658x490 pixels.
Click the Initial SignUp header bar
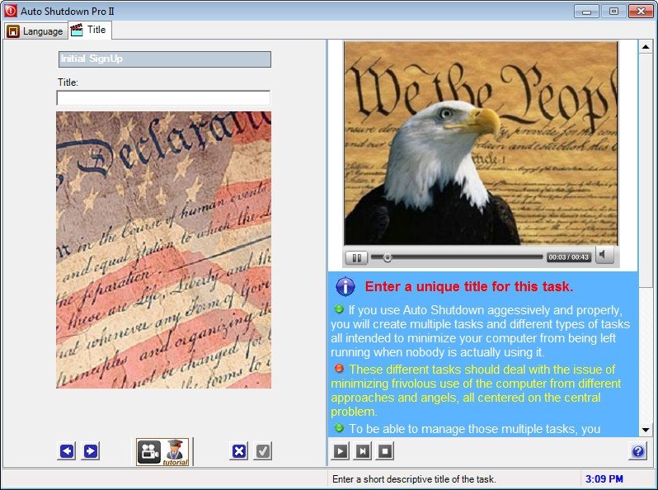165,59
